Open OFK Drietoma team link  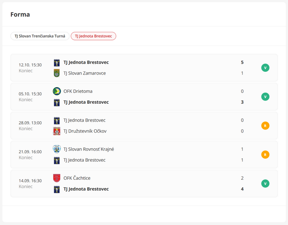coord(78,91)
